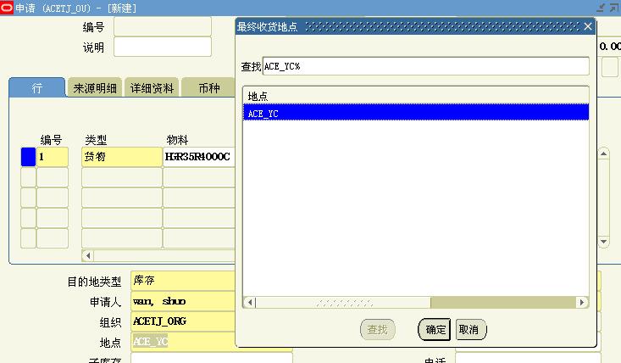Screen dimensions: 621x363
Task: Click up arrow of lines vertical scrollbar
Action: coord(604,154)
